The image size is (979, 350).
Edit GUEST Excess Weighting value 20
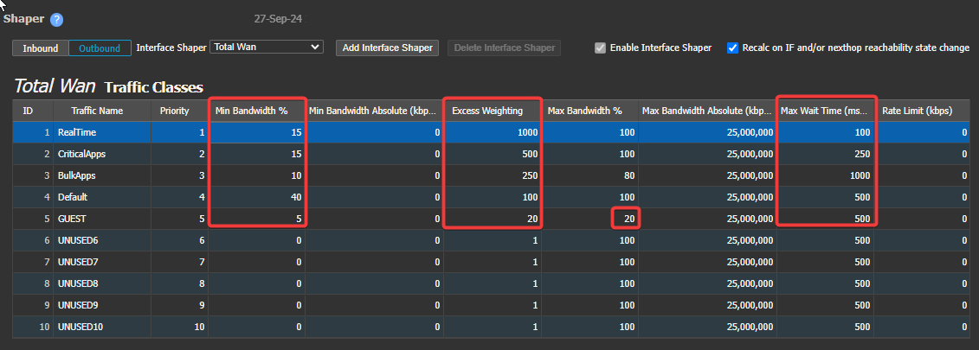pos(493,219)
